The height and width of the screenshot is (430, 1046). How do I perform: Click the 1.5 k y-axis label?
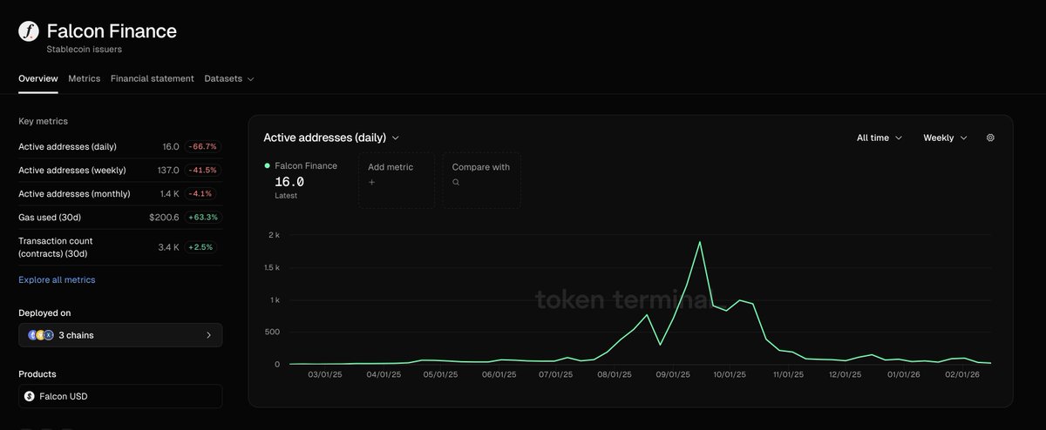click(x=271, y=267)
